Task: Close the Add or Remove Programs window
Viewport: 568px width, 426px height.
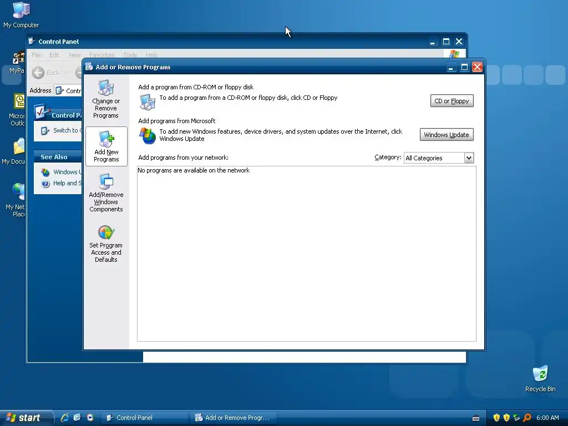Action: point(477,67)
